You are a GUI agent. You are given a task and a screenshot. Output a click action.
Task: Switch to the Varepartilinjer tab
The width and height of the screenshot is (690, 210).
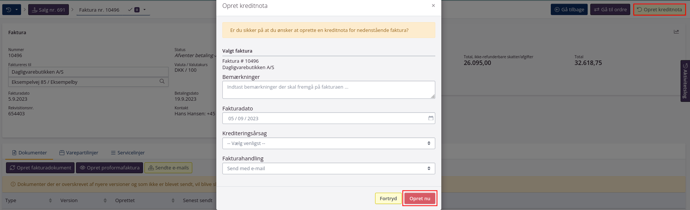pyautogui.click(x=79, y=153)
